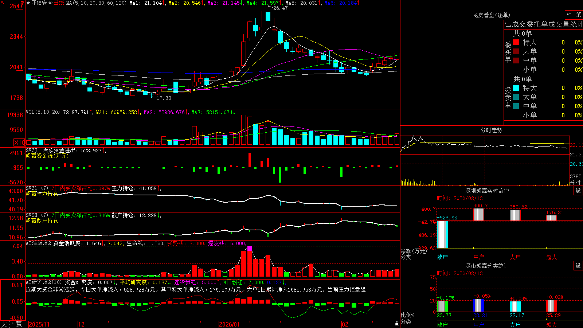Click the 17.38 low price annotation
The image size is (583, 328).
(164, 98)
